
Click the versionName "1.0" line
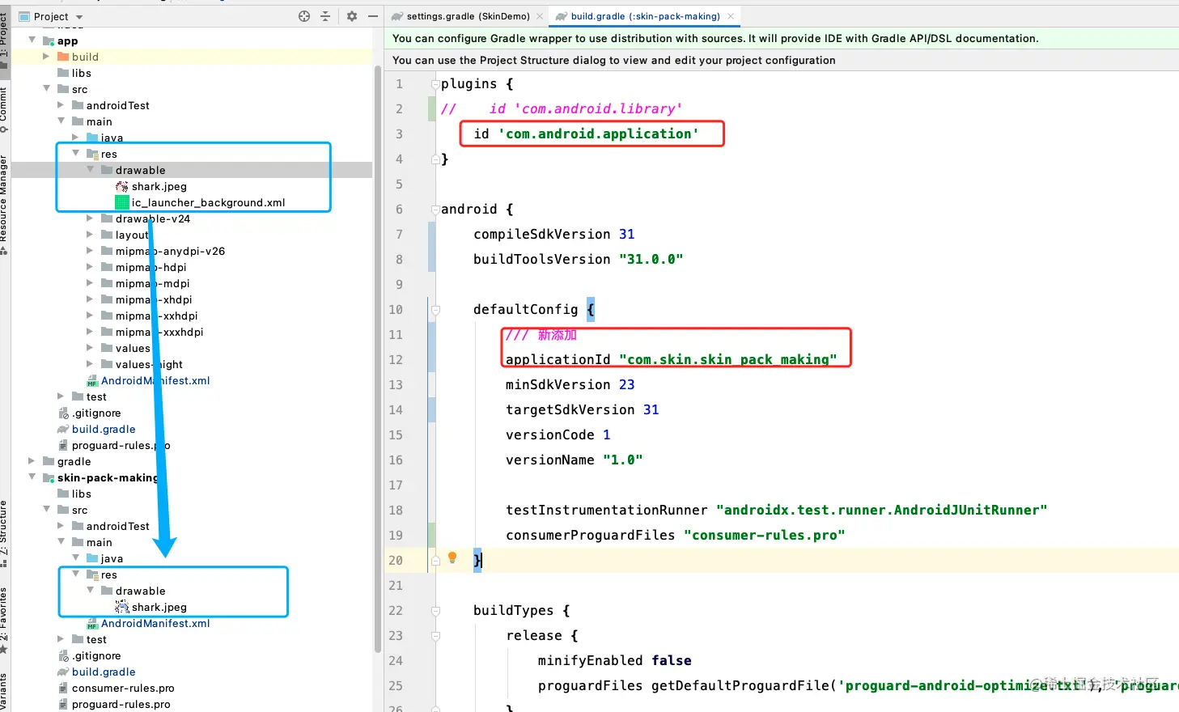click(x=575, y=460)
